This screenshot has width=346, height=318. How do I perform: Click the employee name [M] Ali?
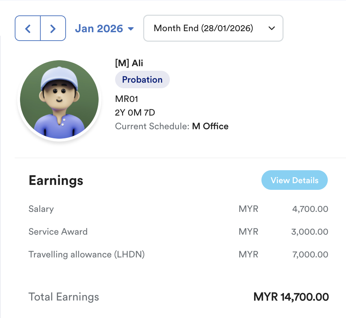coord(129,63)
